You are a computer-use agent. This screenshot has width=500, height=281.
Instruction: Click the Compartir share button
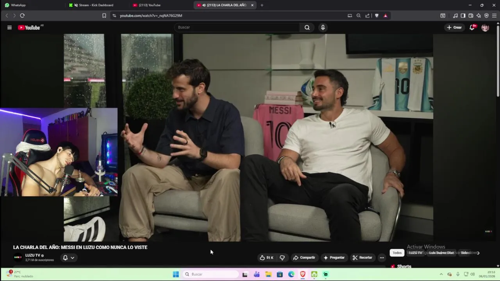pos(304,258)
